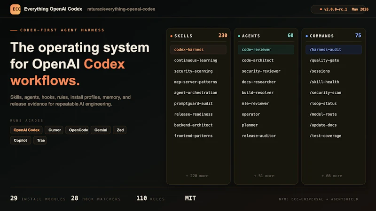Select the Copilot platform chip
The width and height of the screenshot is (376, 211).
[21, 140]
